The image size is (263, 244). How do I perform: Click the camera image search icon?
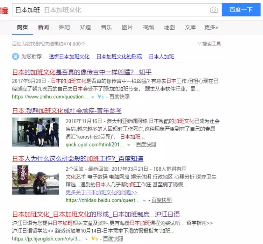[214, 10]
